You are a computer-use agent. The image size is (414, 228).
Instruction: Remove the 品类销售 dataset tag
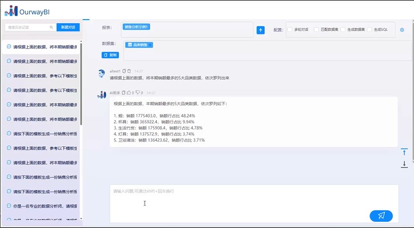click(150, 45)
